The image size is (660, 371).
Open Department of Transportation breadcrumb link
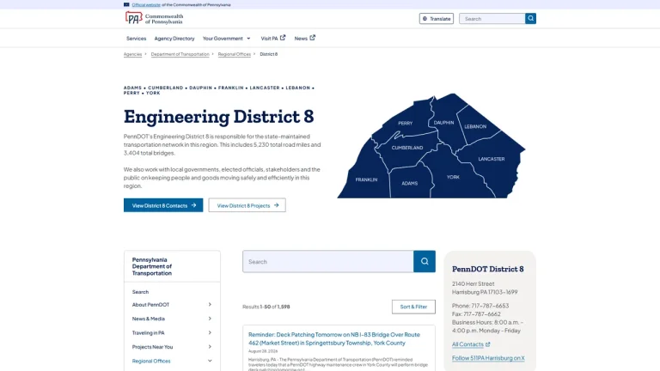(180, 54)
